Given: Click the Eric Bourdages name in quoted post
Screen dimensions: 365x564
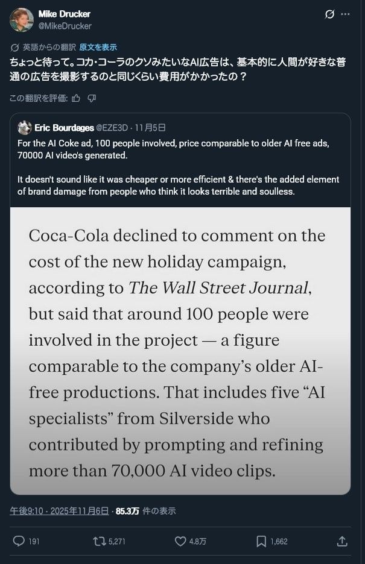Looking at the screenshot, I should tap(64, 128).
